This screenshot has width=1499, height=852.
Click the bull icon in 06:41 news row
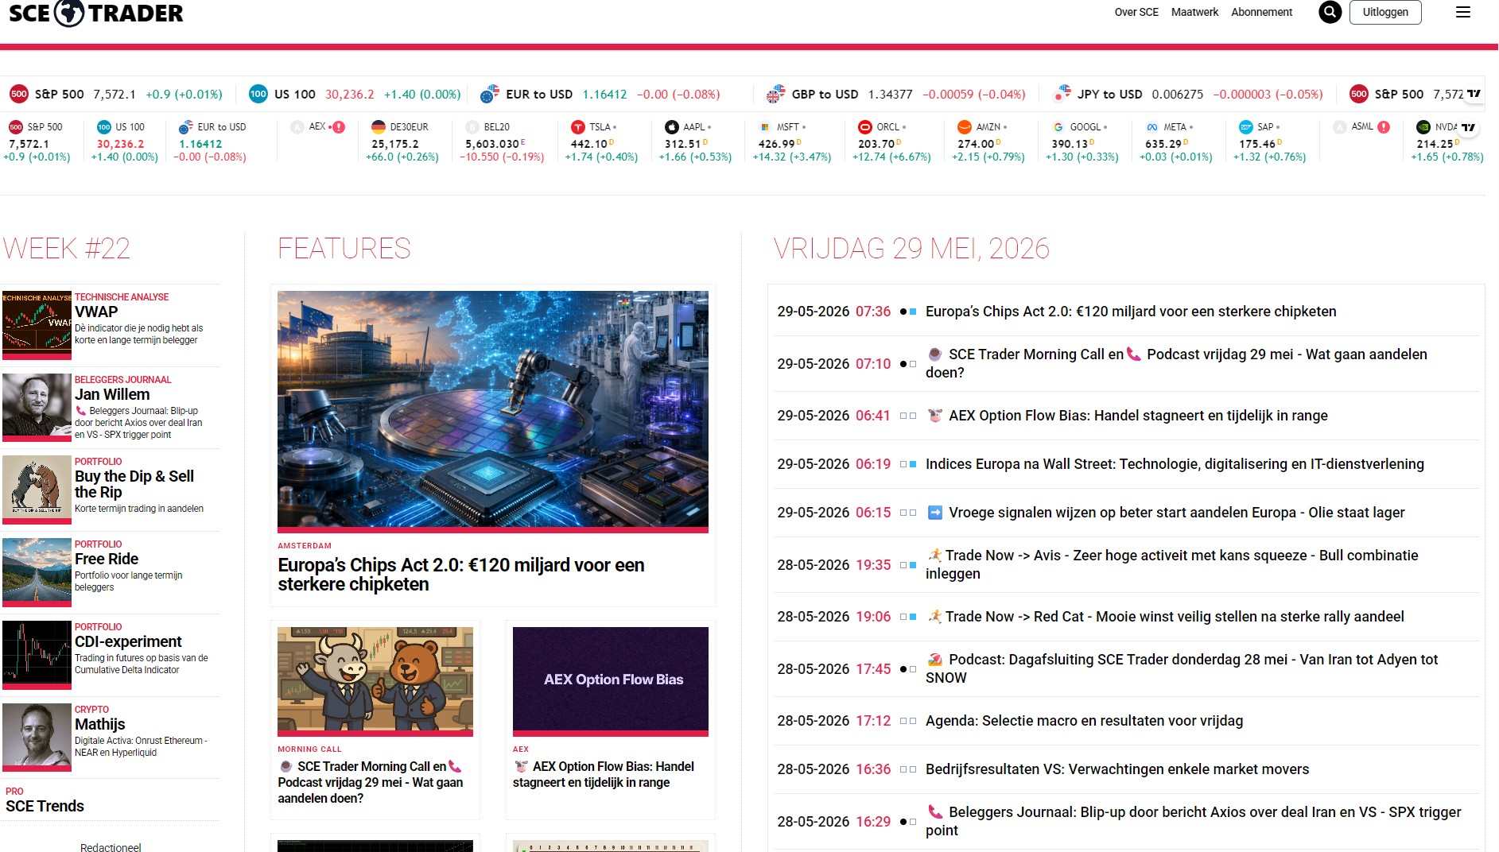[935, 416]
